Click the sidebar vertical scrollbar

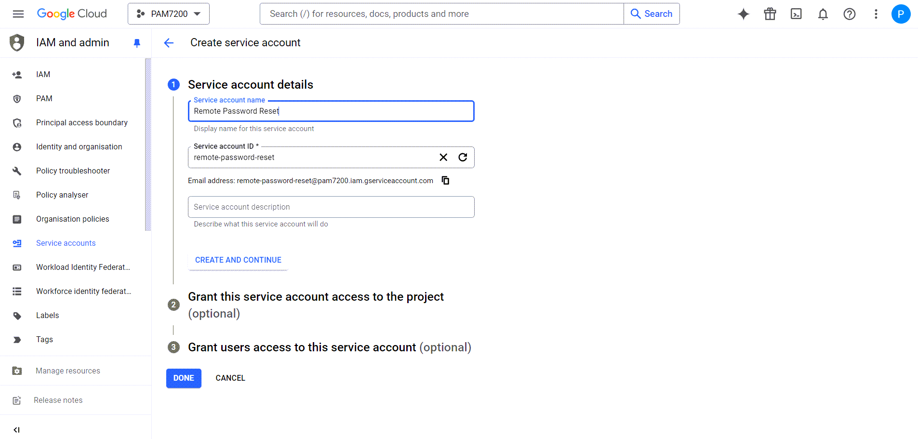click(148, 145)
